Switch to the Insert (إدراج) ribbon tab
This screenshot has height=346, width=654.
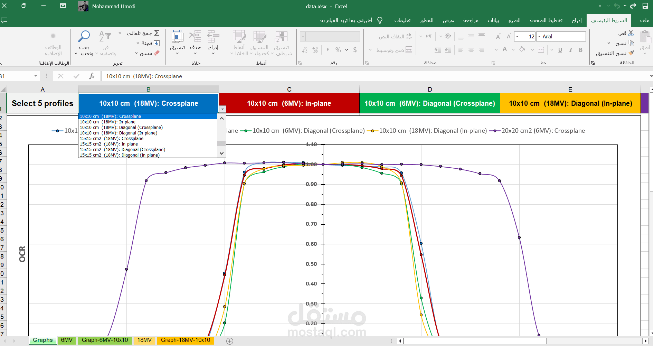577,20
